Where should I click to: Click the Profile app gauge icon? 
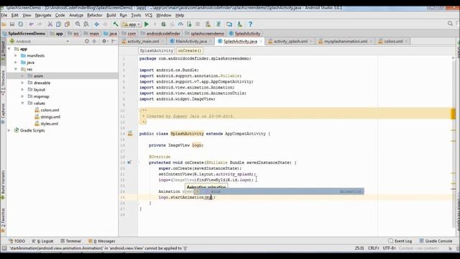180,24
